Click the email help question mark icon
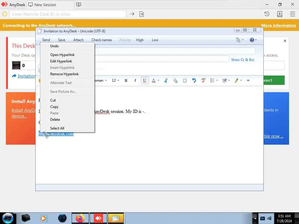Screen dimensions: 299x224 pos(252,40)
